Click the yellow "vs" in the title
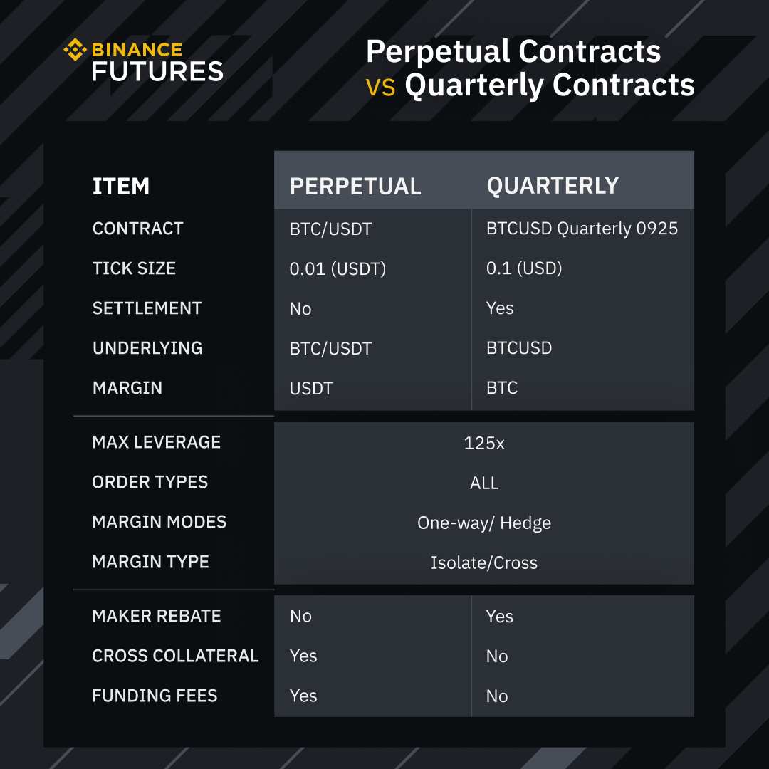This screenshot has width=769, height=769. 380,87
